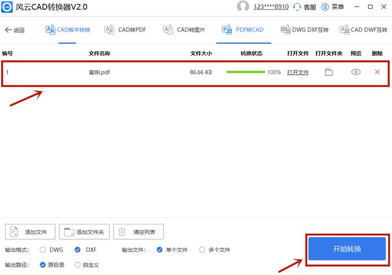Switch to CAD版本转换 tab

tap(68, 30)
